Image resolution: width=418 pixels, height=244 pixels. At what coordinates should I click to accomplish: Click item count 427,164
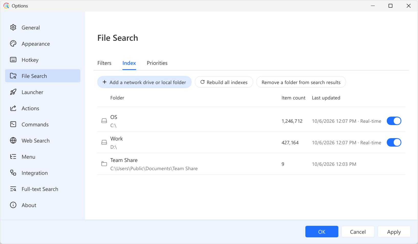(x=290, y=143)
